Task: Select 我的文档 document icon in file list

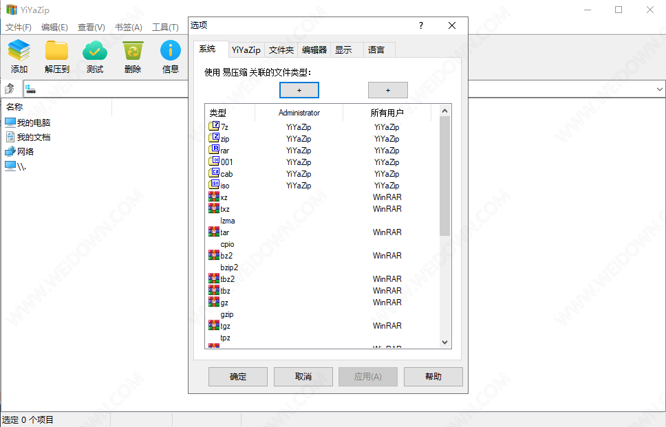Action: coord(10,137)
